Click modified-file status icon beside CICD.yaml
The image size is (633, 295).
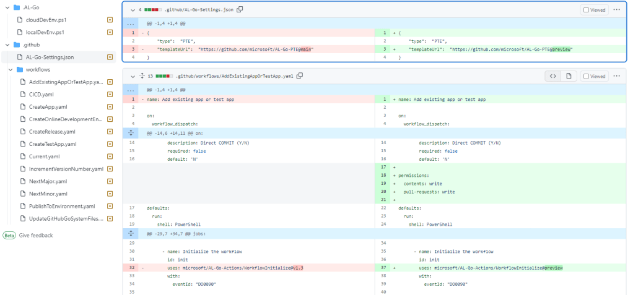pyautogui.click(x=110, y=95)
